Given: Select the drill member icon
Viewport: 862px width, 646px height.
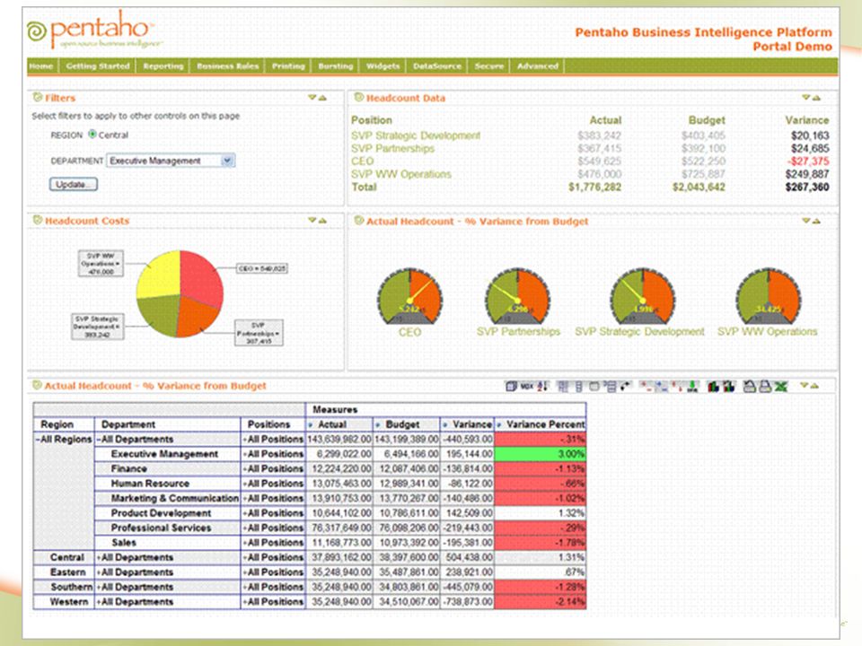Looking at the screenshot, I should click(646, 387).
